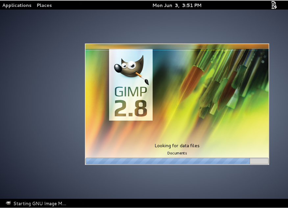Click the battery charging icon in top panel
This screenshot has height=208, width=288.
[274, 5]
